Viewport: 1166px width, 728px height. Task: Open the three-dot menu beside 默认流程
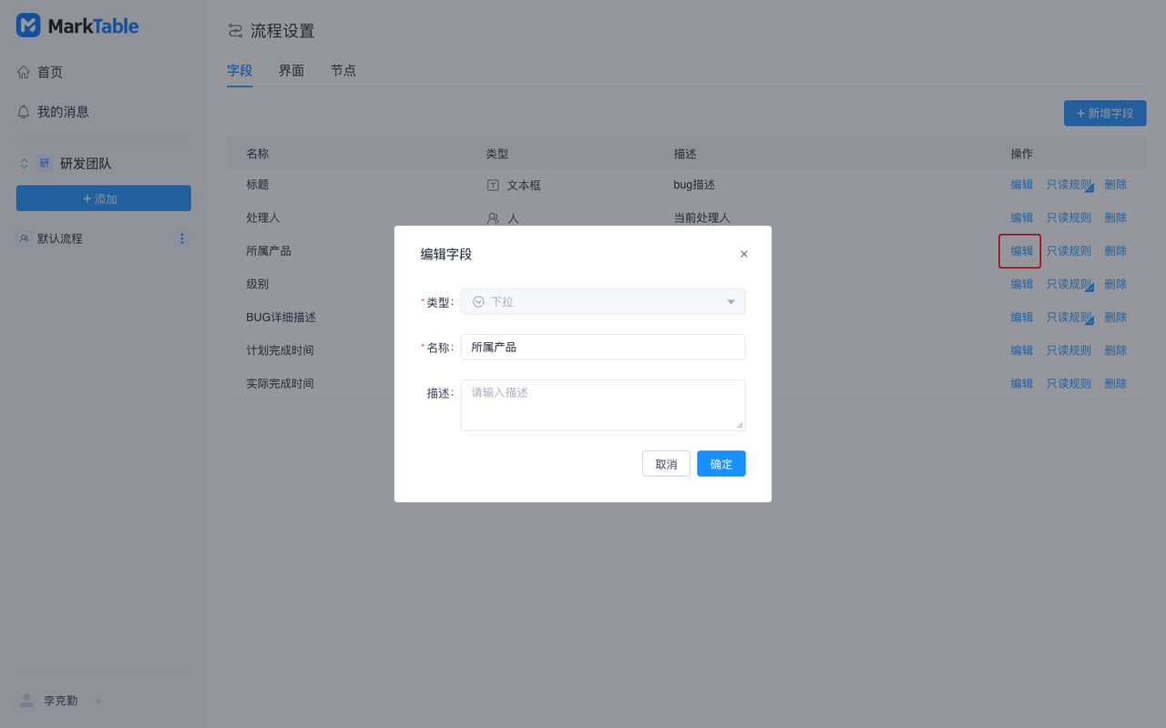[182, 238]
